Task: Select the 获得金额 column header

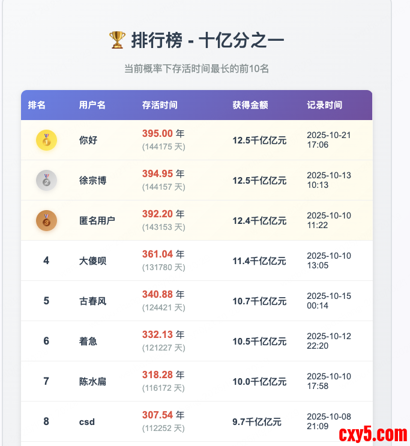Action: (250, 105)
